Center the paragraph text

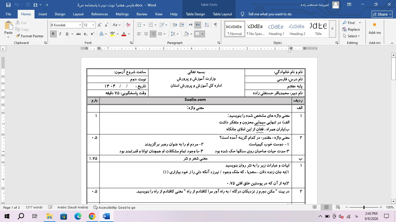click(146, 34)
